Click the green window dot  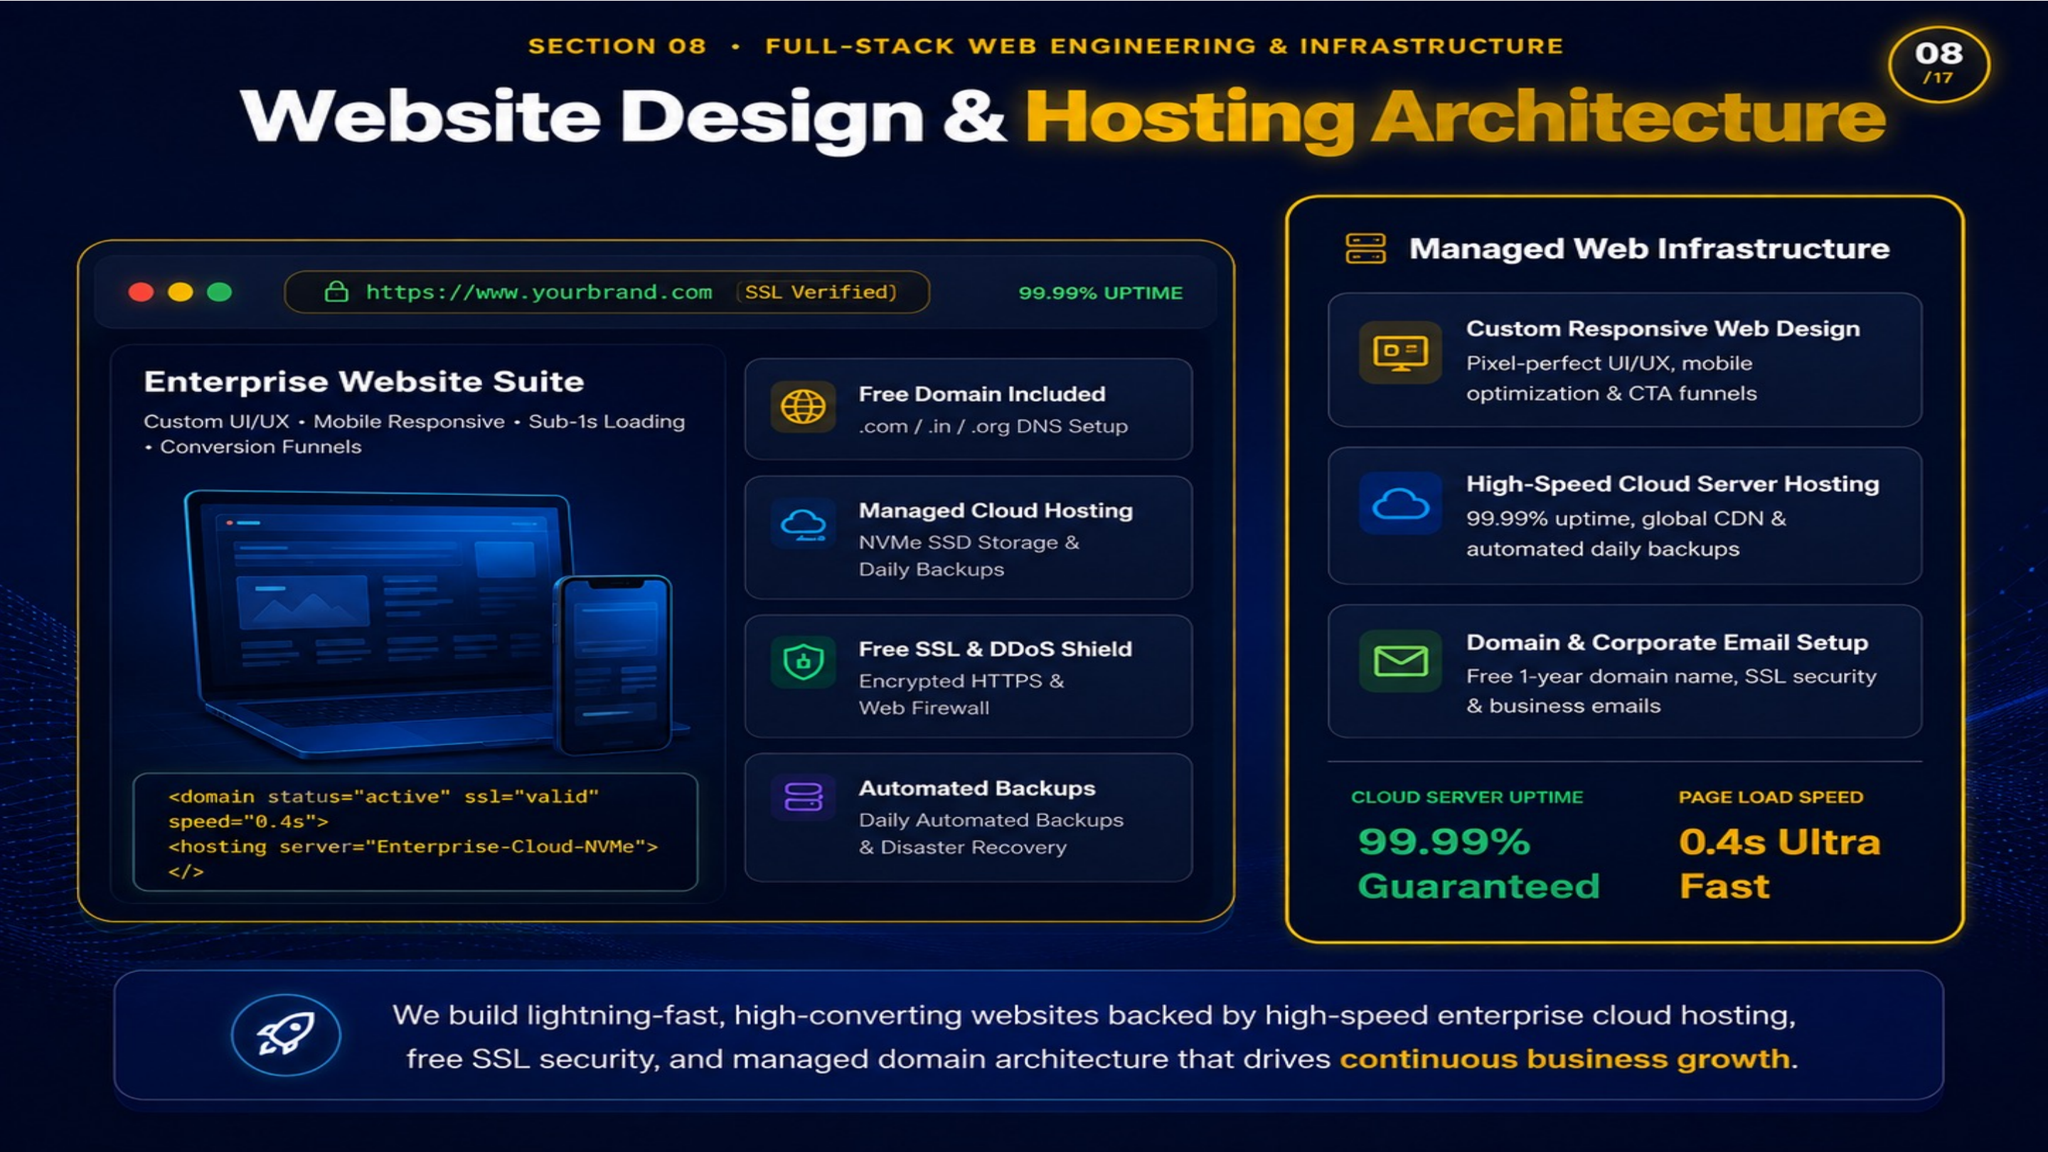tap(220, 292)
